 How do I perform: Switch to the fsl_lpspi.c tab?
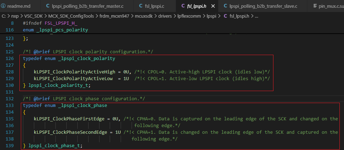(x=155, y=6)
